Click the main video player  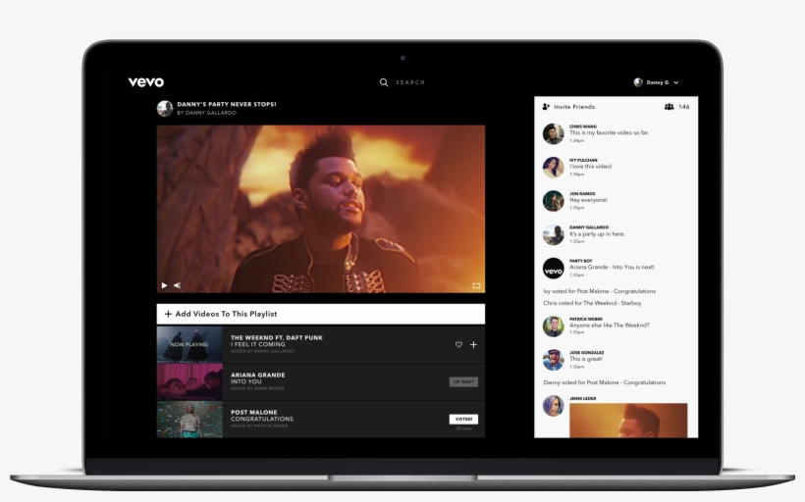pyautogui.click(x=321, y=209)
